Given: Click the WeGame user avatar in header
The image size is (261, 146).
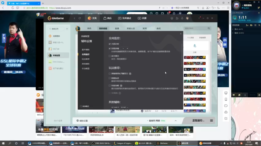Looking at the screenshot, I should [187, 18].
